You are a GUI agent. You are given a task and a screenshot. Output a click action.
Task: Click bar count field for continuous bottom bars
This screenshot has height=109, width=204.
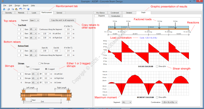pyautogui.click(x=21, y=55)
